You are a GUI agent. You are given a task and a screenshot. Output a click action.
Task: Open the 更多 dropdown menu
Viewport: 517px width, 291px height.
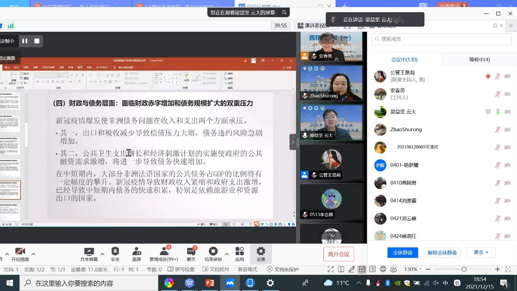coord(481,253)
